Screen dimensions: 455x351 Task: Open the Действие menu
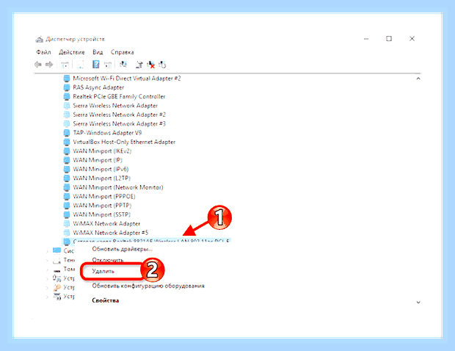[x=72, y=52]
